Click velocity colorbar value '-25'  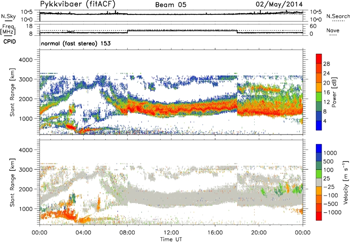coord(329,187)
